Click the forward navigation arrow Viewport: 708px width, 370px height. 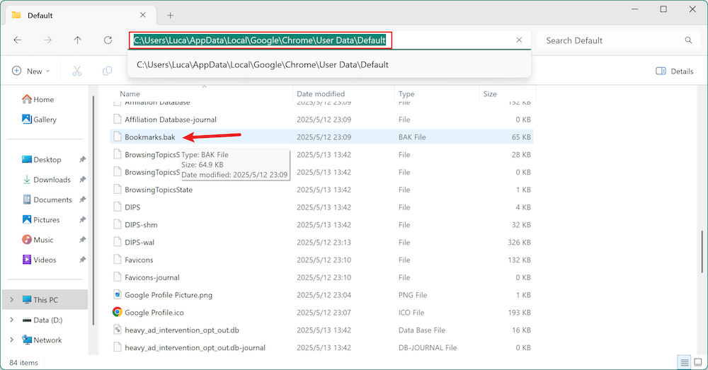tap(47, 40)
